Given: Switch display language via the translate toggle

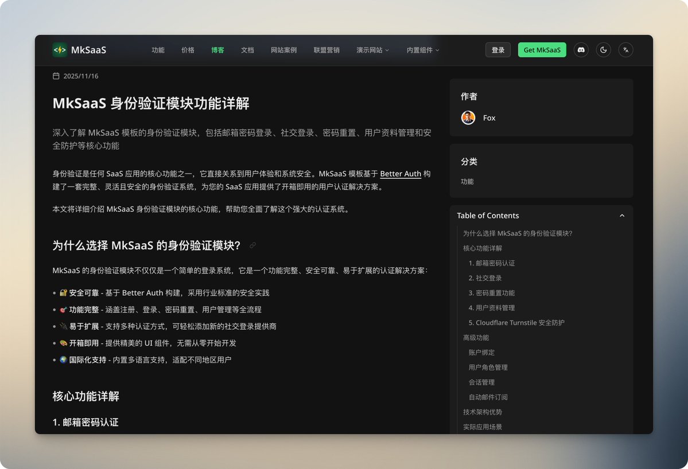Looking at the screenshot, I should [625, 50].
